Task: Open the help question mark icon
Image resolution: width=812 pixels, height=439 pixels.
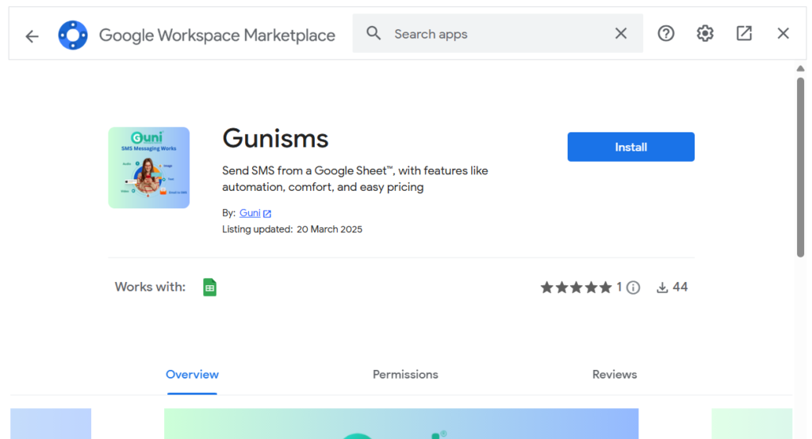Action: (x=666, y=33)
